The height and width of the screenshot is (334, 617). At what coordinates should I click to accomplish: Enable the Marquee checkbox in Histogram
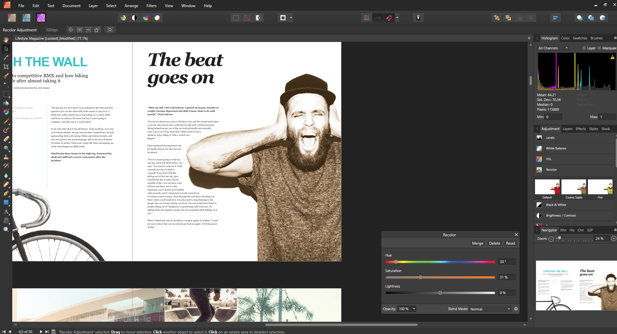(600, 48)
